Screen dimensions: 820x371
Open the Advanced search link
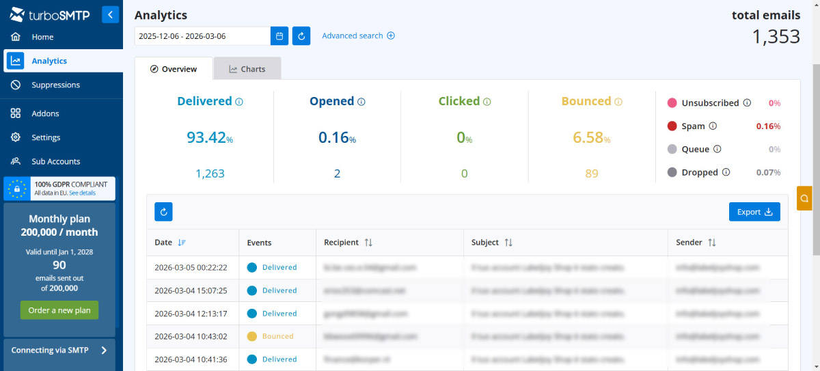coord(358,36)
